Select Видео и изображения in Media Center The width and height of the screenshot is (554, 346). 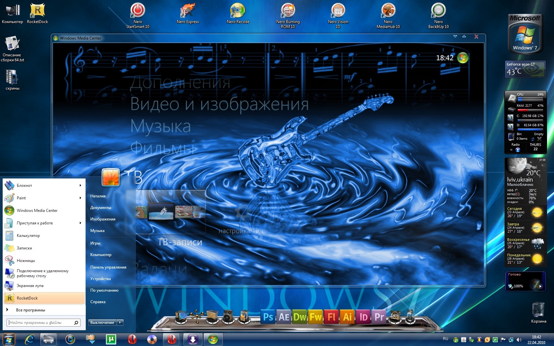click(219, 104)
